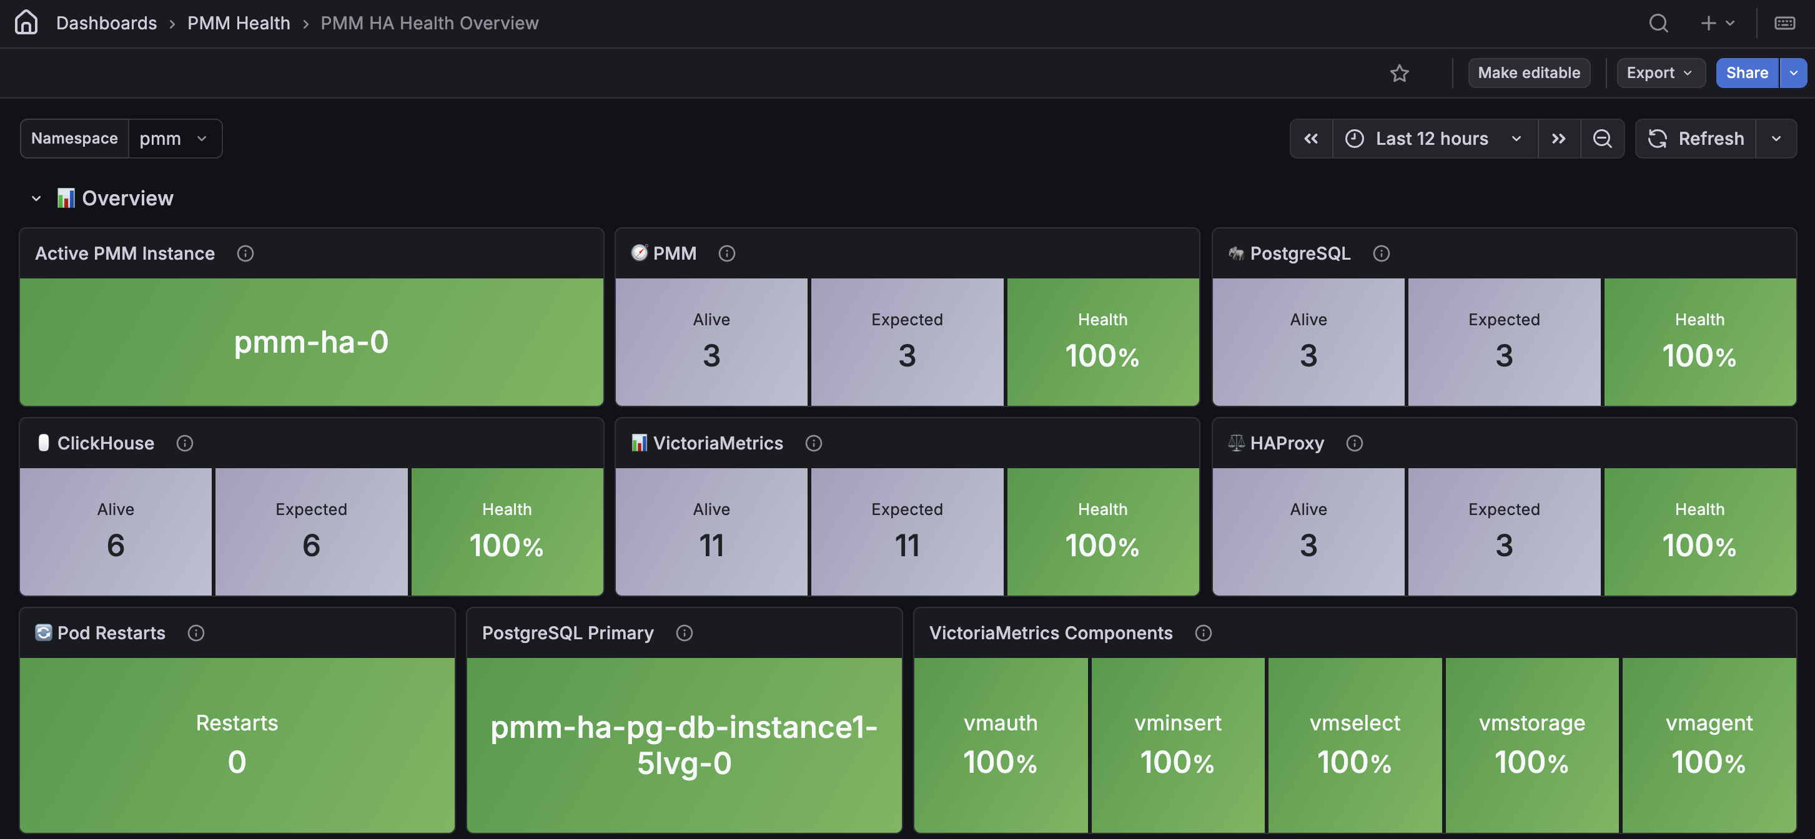The width and height of the screenshot is (1815, 839).
Task: Expand the Share options arrow
Action: (x=1793, y=73)
